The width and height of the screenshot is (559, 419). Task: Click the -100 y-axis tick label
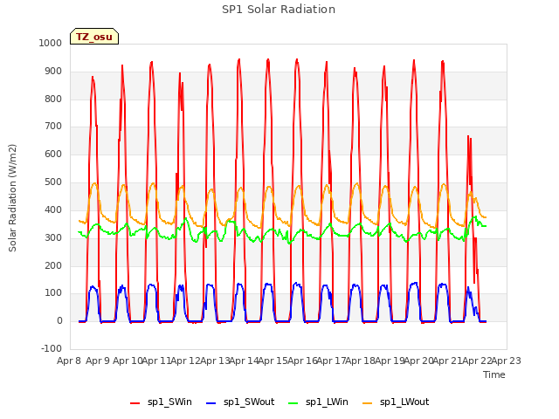coord(52,348)
